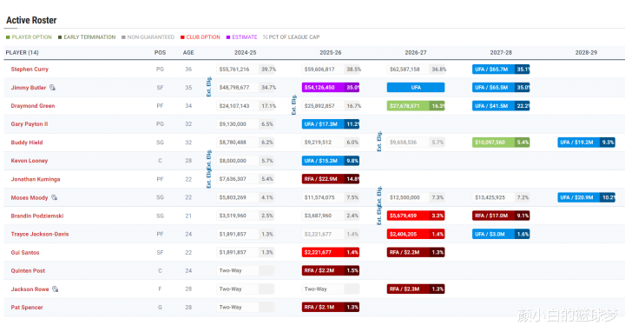The image size is (625, 332).
Task: Click the note icon beside Jackson Rowe
Action: [x=56, y=289]
